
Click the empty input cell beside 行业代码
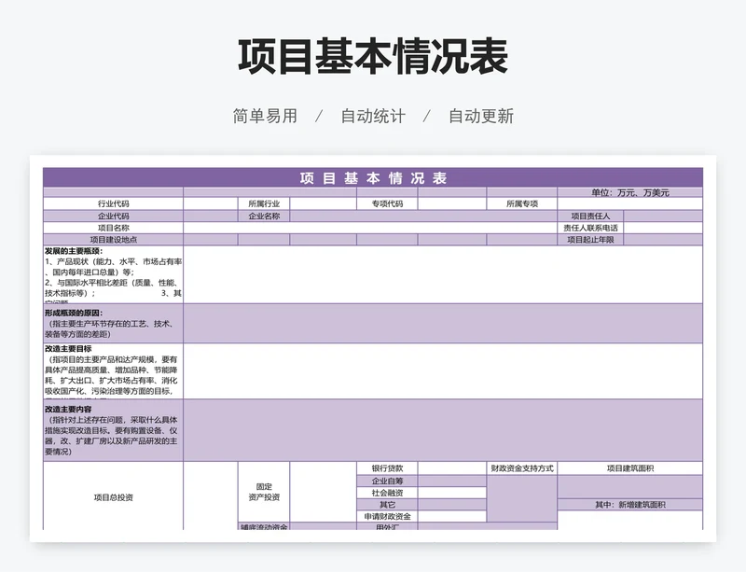pos(211,203)
